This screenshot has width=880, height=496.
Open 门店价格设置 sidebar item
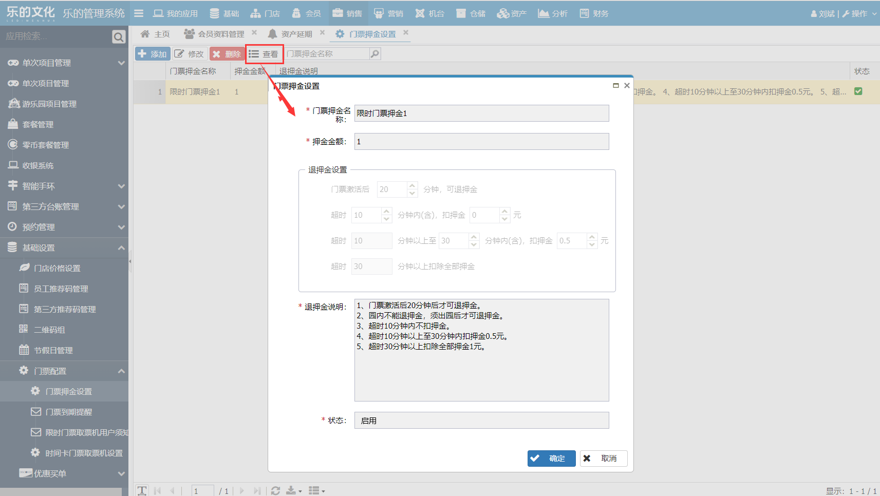pos(64,268)
